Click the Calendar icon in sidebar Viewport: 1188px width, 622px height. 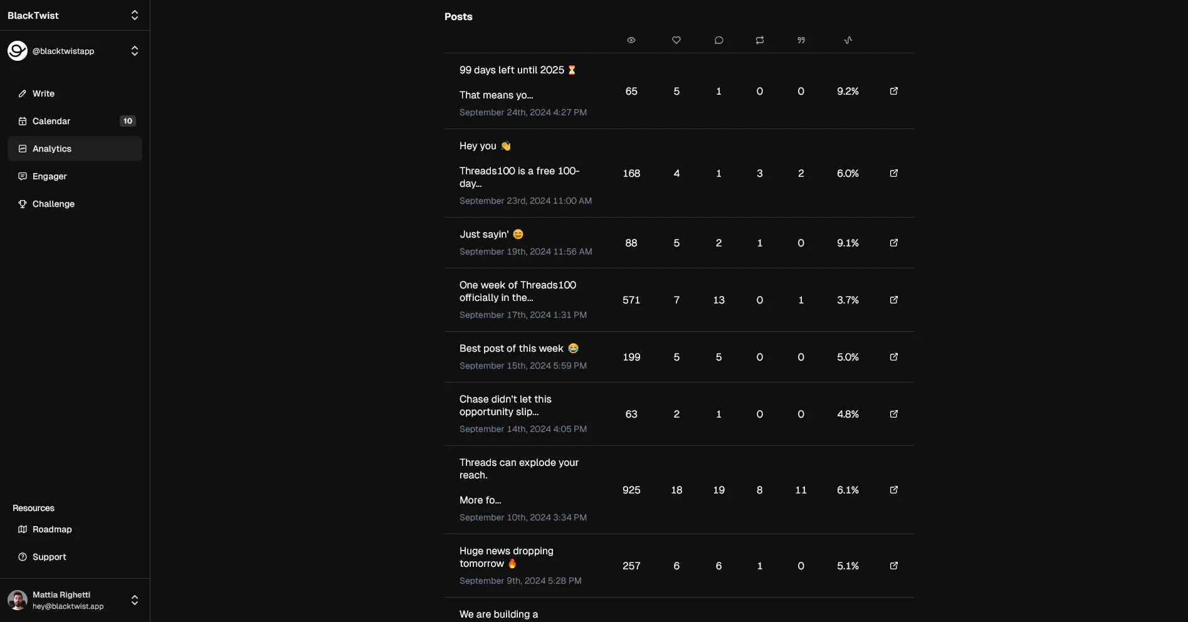[x=23, y=121]
